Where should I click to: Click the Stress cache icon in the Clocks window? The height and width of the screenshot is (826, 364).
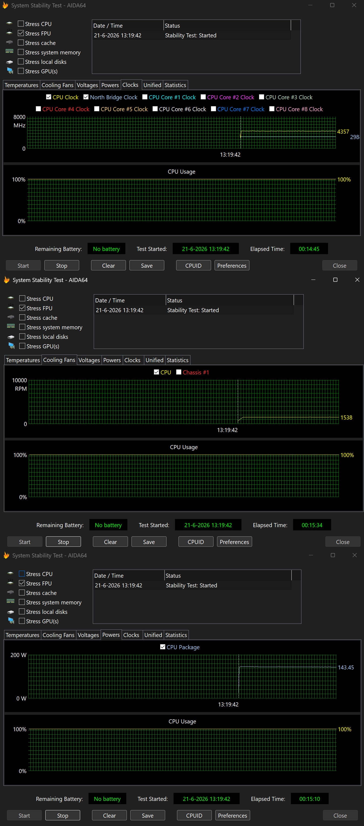10,43
